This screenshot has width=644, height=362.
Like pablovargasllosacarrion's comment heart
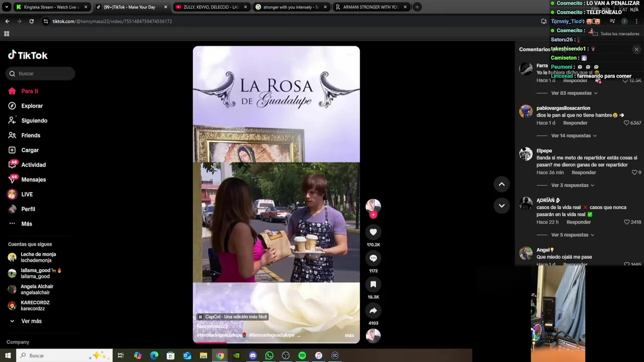click(x=626, y=123)
